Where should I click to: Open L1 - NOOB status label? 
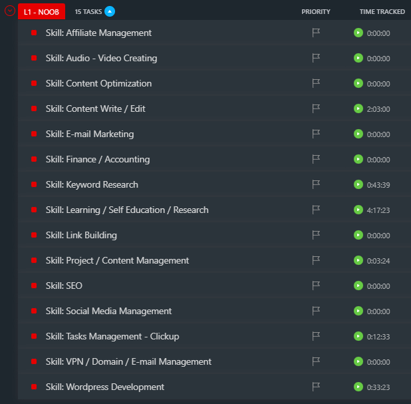(x=41, y=11)
